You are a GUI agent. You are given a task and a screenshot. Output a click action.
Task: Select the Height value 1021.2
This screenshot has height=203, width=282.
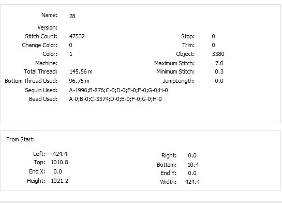(60, 181)
